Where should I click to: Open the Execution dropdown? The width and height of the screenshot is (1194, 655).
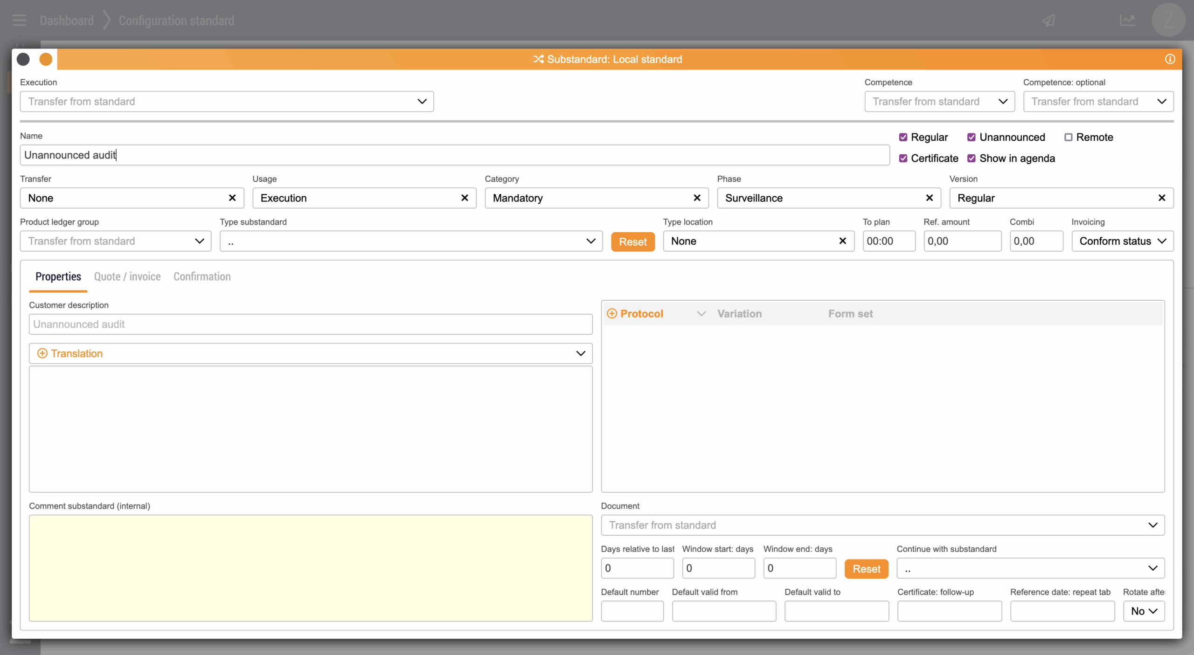(227, 102)
